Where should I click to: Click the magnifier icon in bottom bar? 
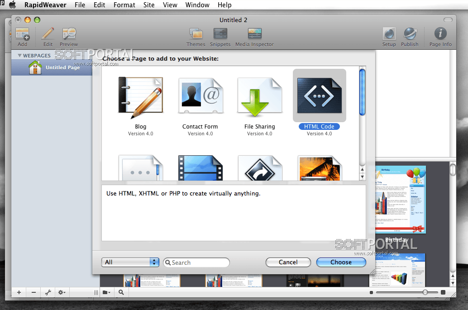(x=121, y=292)
